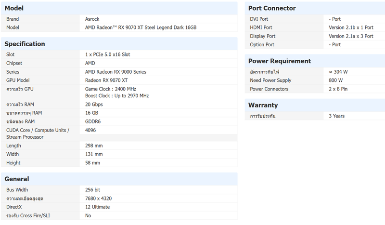Click the 3 Years warranty value

pos(336,116)
